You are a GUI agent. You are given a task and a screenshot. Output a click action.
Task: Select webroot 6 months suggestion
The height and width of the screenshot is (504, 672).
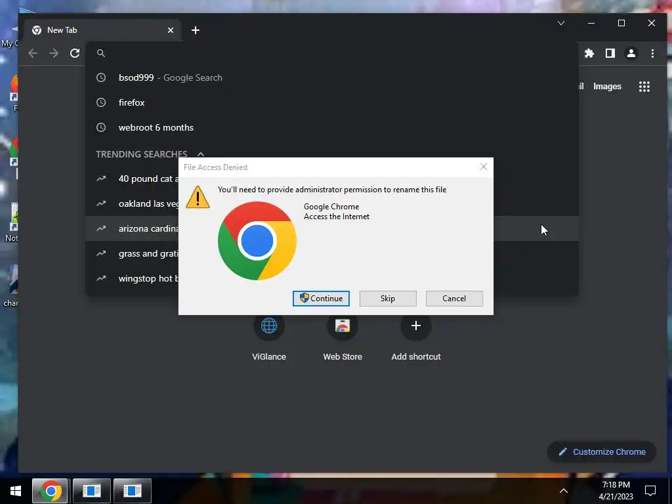[x=332, y=127]
